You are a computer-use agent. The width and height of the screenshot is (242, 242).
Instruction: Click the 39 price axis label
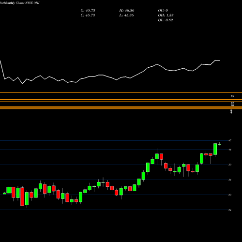click(230, 165)
